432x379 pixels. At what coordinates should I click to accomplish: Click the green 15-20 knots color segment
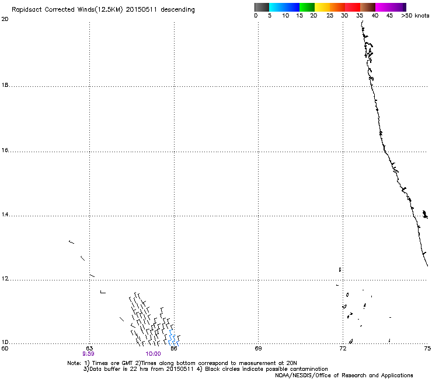coord(307,7)
